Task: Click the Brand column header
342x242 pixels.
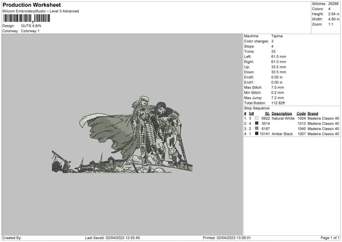Action: 313,114
